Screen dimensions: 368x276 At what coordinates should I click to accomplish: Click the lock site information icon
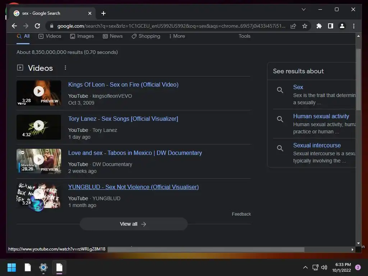tap(52, 26)
